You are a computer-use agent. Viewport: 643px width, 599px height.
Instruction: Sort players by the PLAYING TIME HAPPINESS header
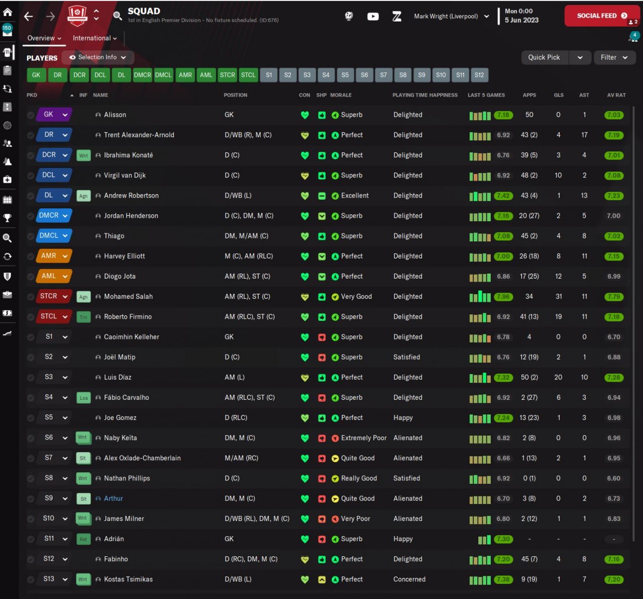pos(425,95)
